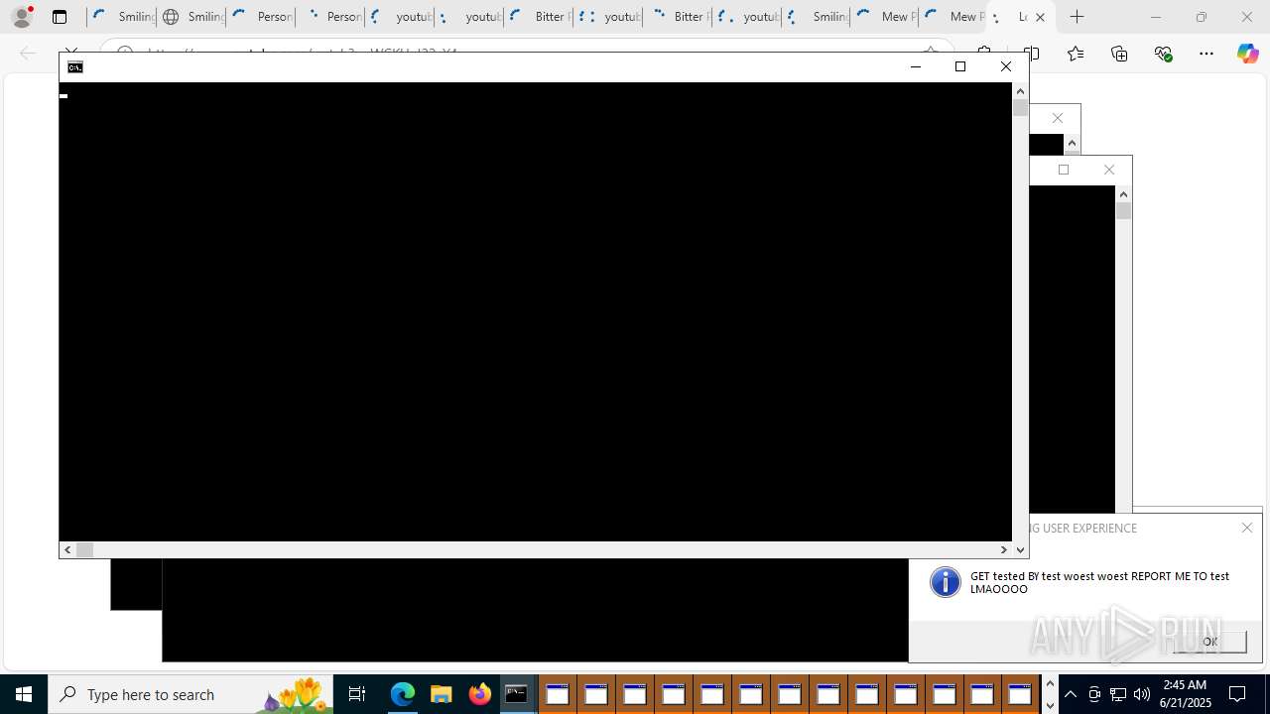
Task: Click the Command Prompt taskbar icon
Action: point(517,694)
